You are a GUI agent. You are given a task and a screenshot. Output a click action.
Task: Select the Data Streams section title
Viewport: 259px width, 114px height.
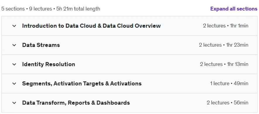(41, 45)
